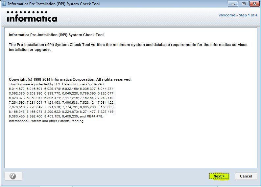Click the copyright line '1998-2014 Informatica Corporation'
261x187 pixels.
click(70, 79)
